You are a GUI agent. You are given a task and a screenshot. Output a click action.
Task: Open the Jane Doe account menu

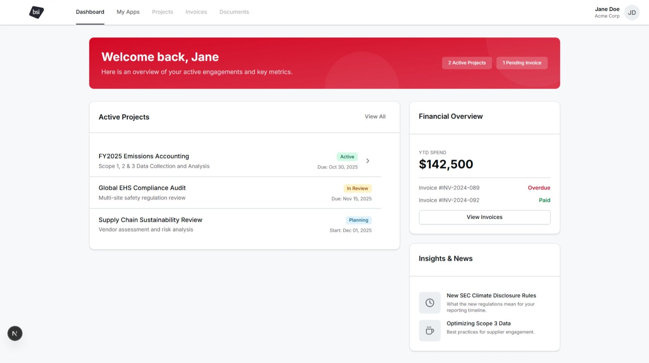click(607, 12)
